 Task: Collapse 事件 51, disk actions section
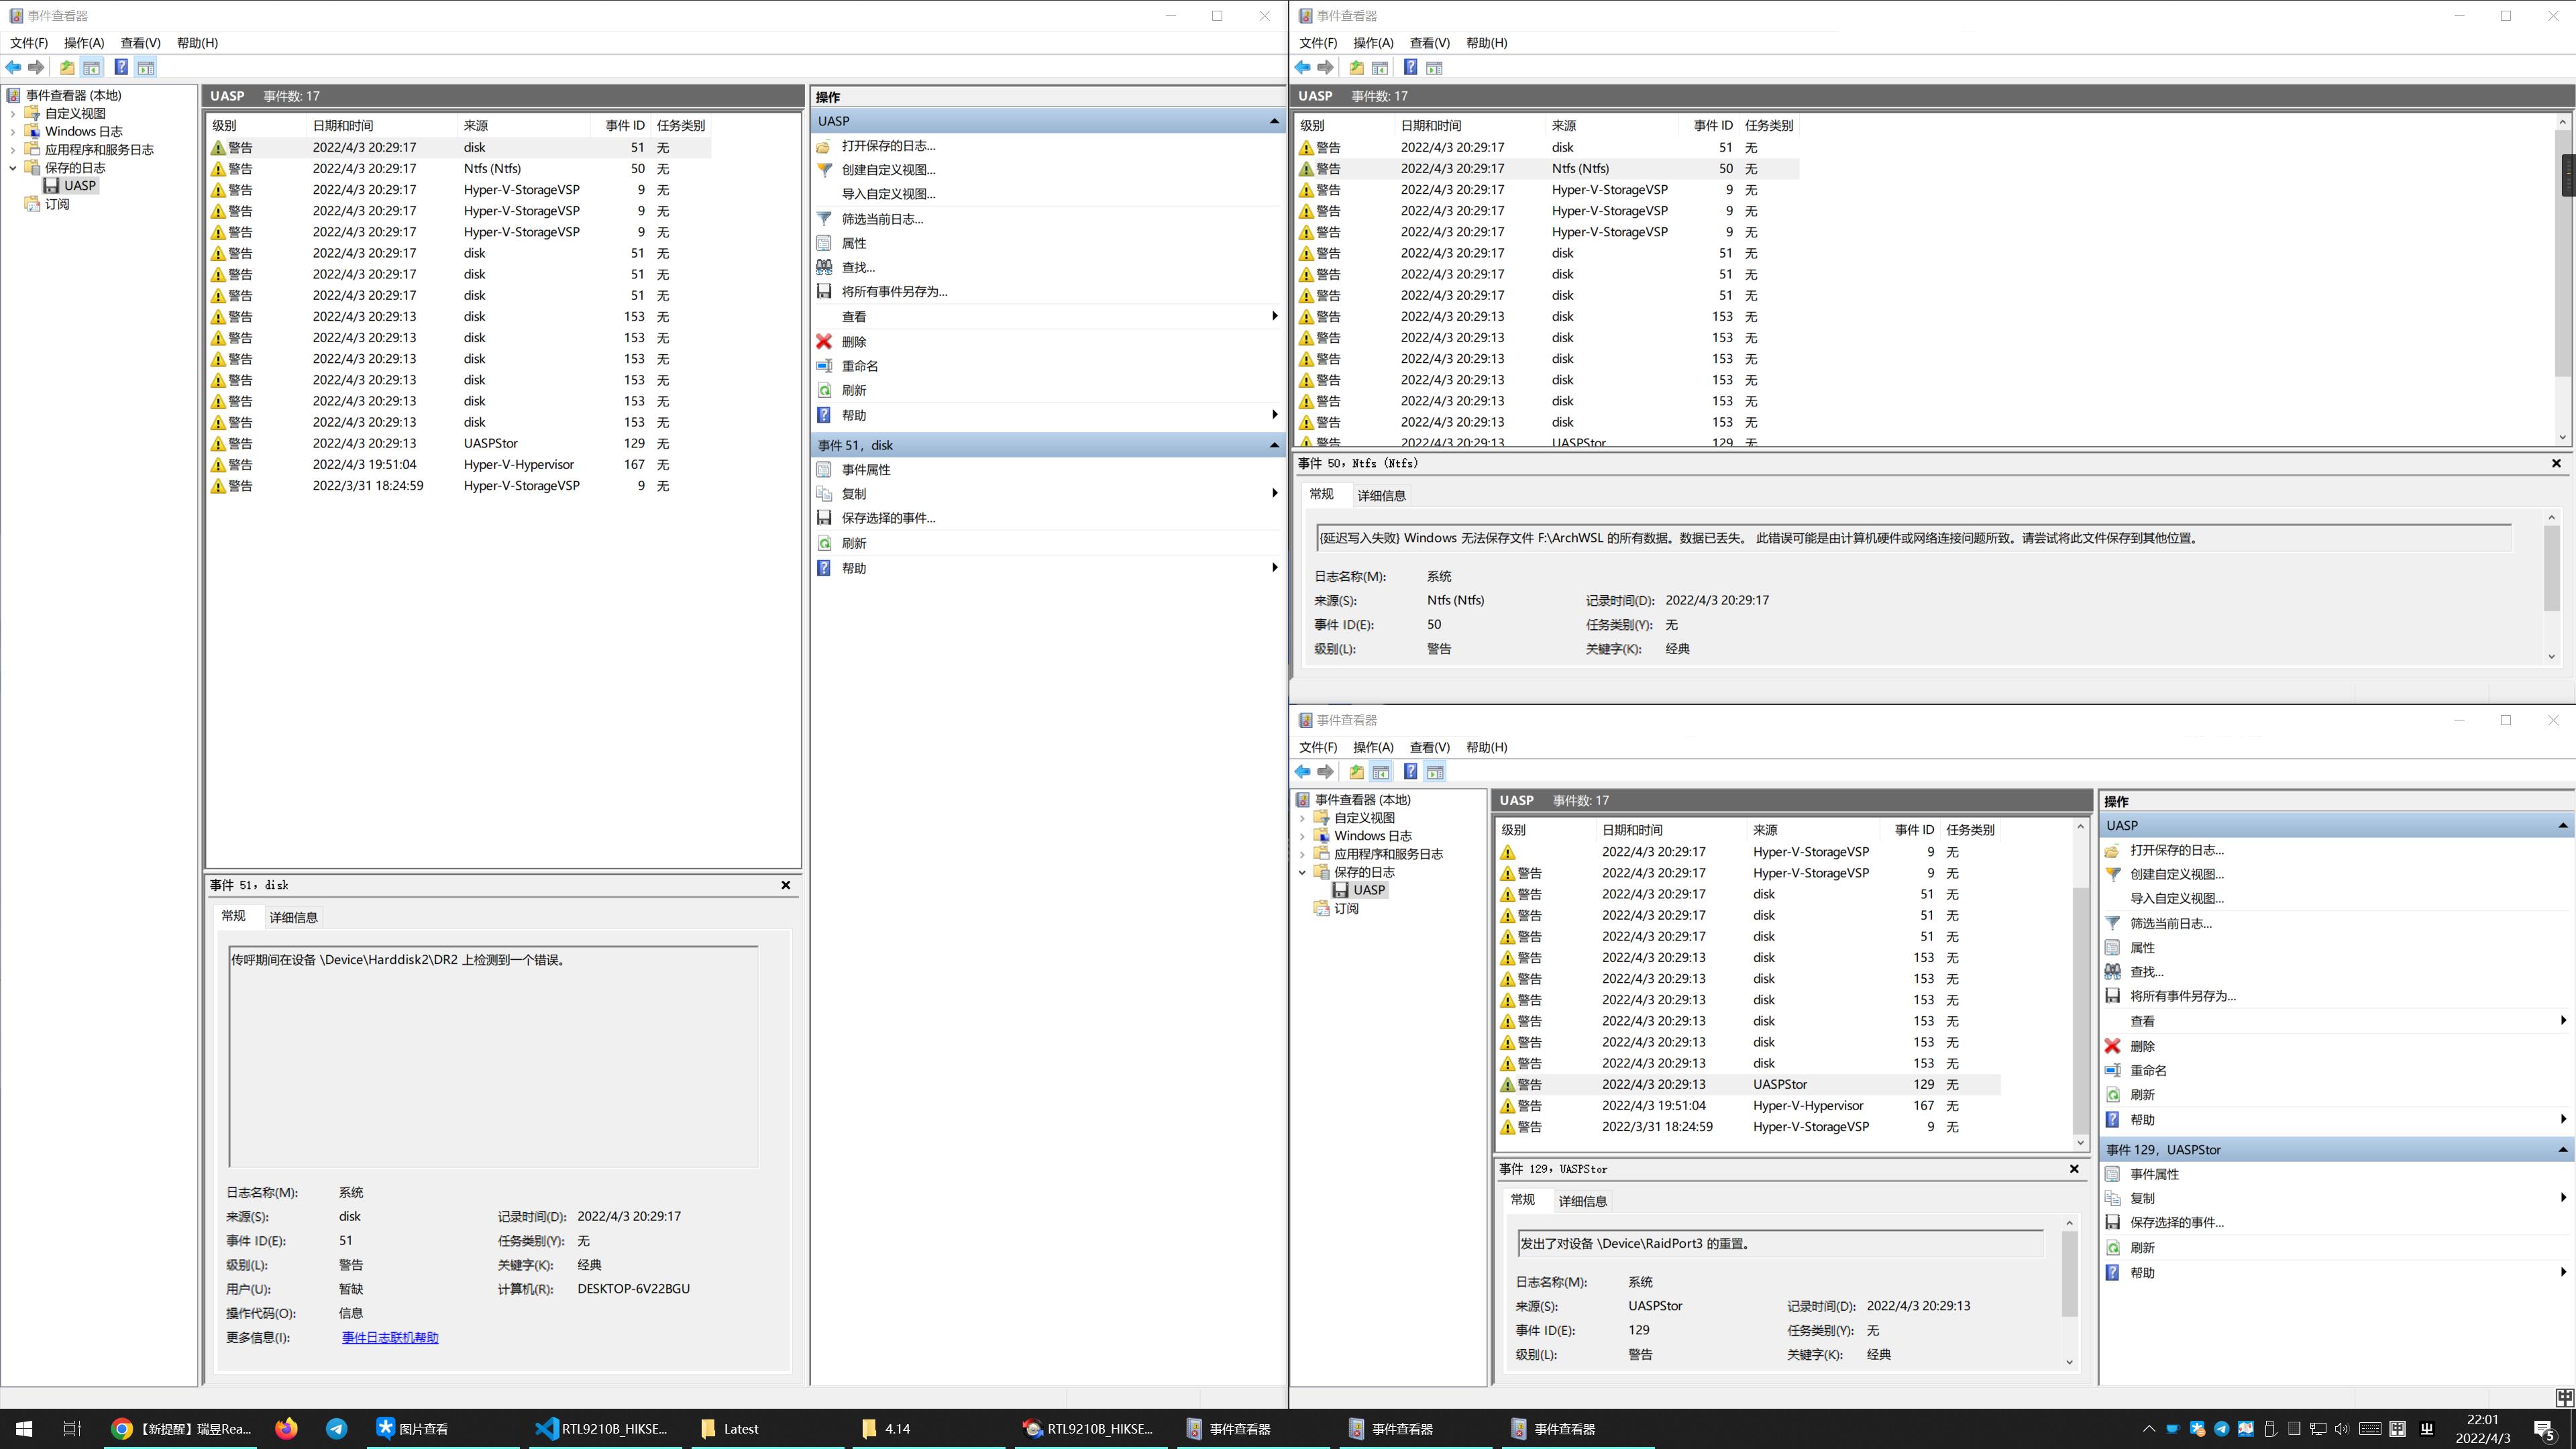click(x=1273, y=445)
